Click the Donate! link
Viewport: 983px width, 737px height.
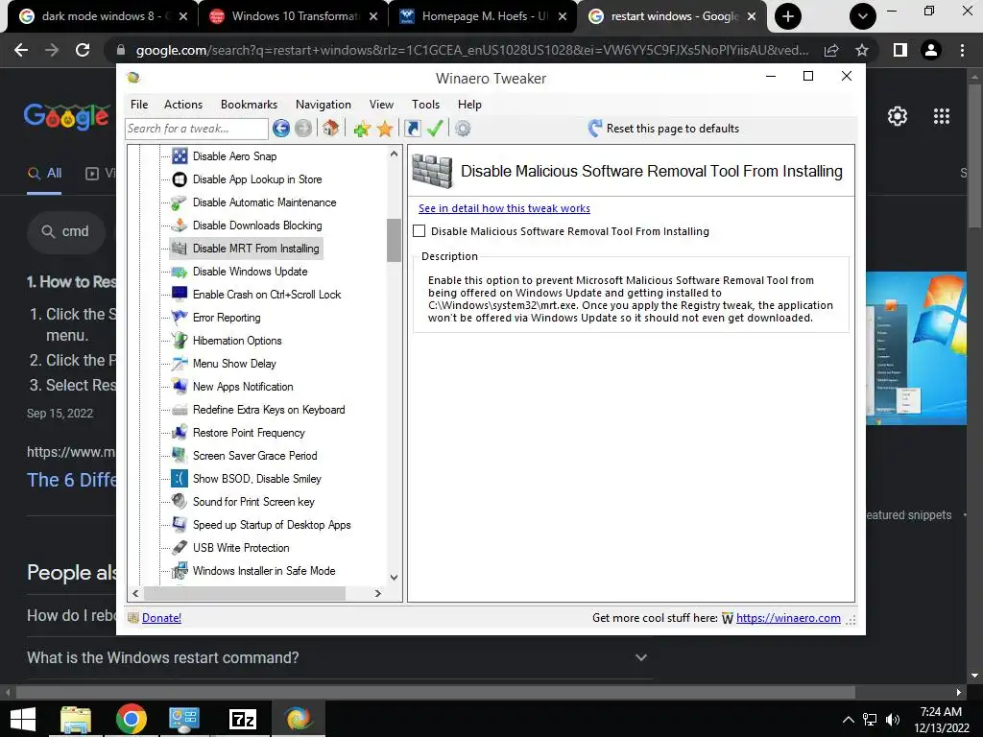coord(161,618)
